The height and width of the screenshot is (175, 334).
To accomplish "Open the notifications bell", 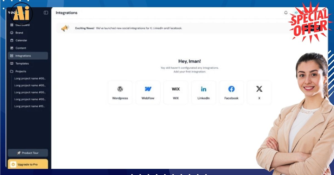I will [x=286, y=13].
